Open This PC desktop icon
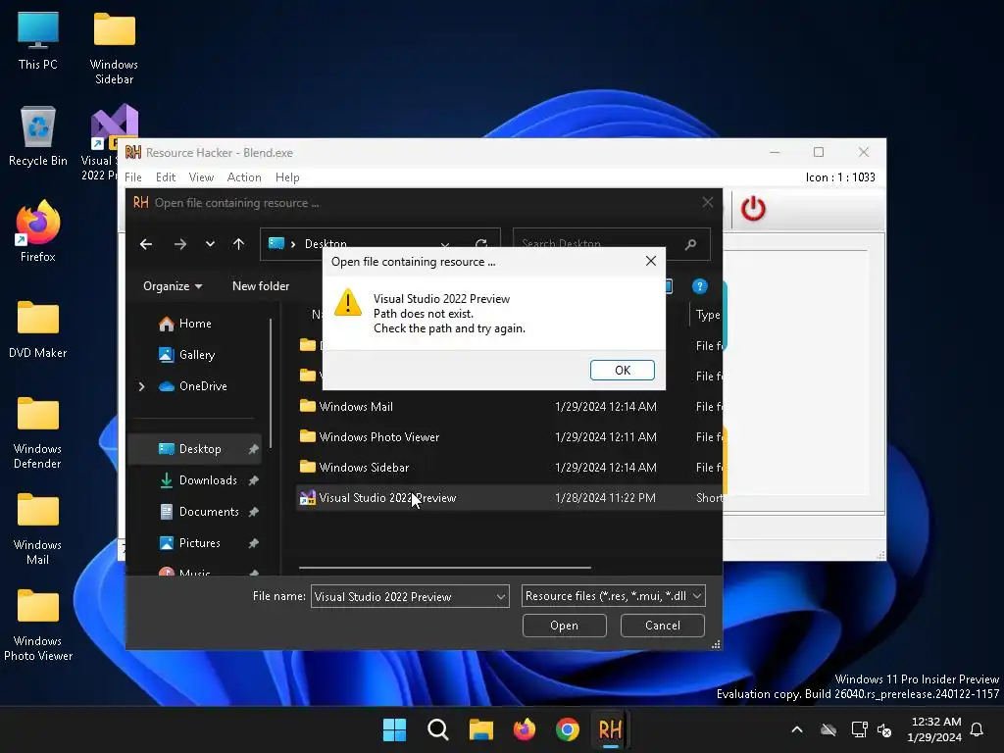The width and height of the screenshot is (1004, 753). 38,40
